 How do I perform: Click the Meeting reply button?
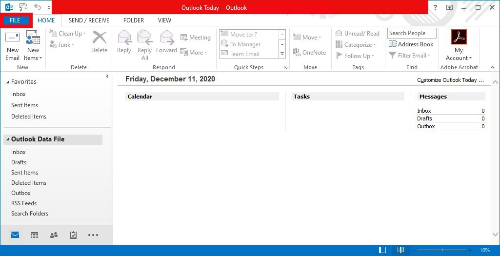196,37
